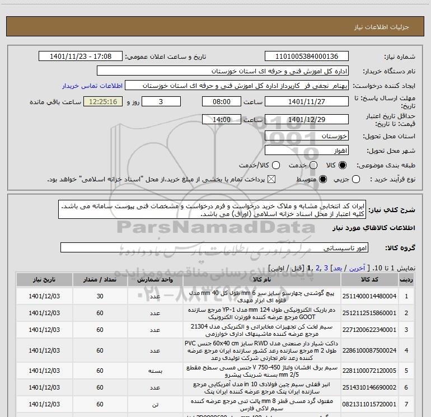
Task: Click the اطلاعات کالاهای مورد نیاز heading
Action: point(374,228)
